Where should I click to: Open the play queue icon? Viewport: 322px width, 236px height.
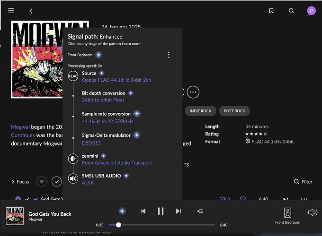(x=200, y=211)
